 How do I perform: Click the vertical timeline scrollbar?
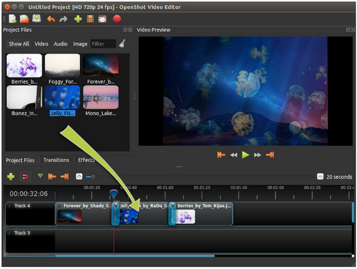coord(353,212)
